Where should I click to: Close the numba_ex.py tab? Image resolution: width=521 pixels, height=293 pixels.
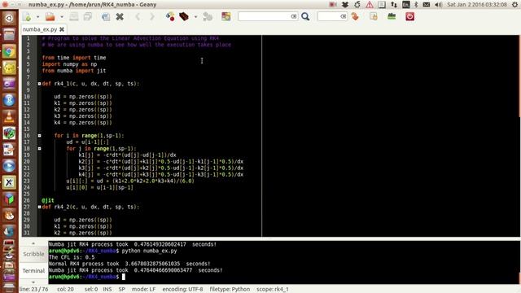(62, 29)
